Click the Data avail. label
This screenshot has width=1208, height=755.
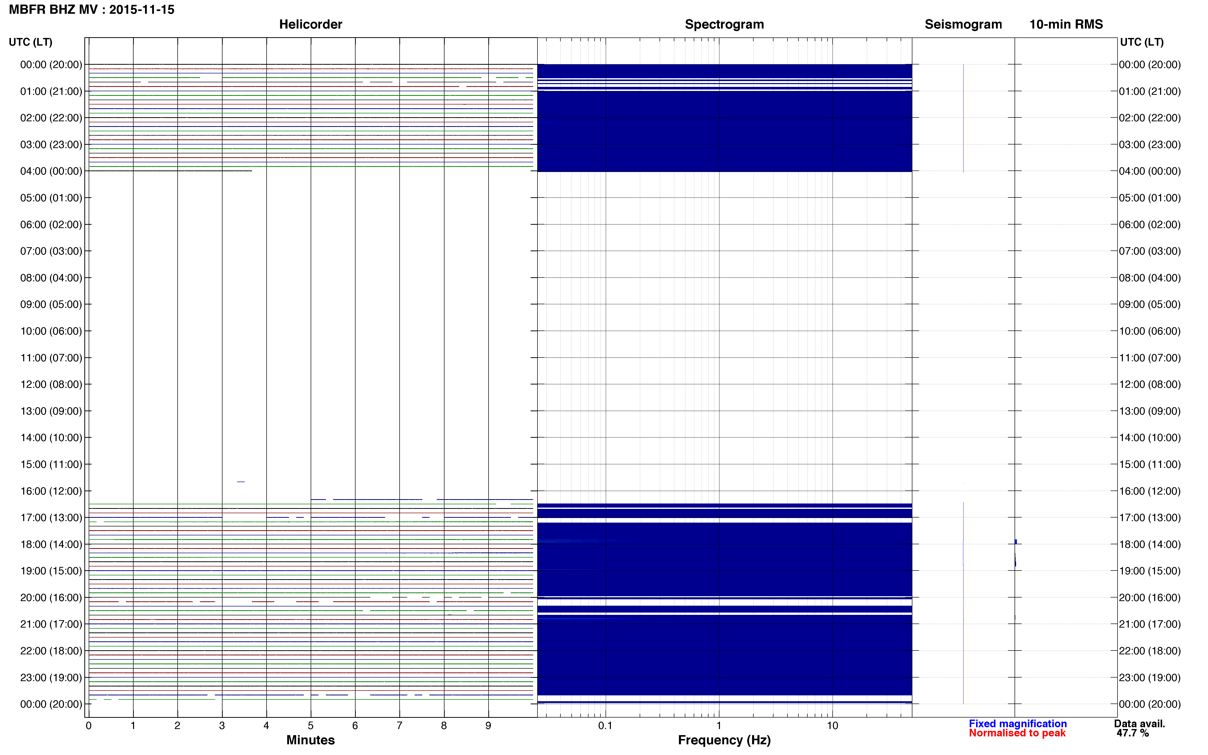point(1139,724)
